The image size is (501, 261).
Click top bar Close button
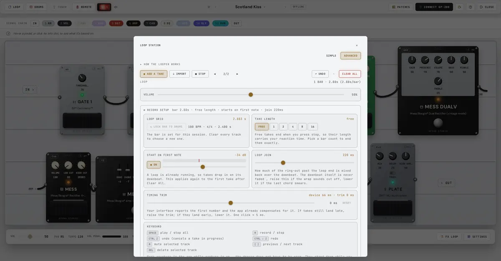[486, 7]
